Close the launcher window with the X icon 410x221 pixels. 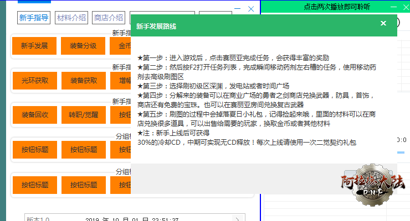click(x=251, y=9)
